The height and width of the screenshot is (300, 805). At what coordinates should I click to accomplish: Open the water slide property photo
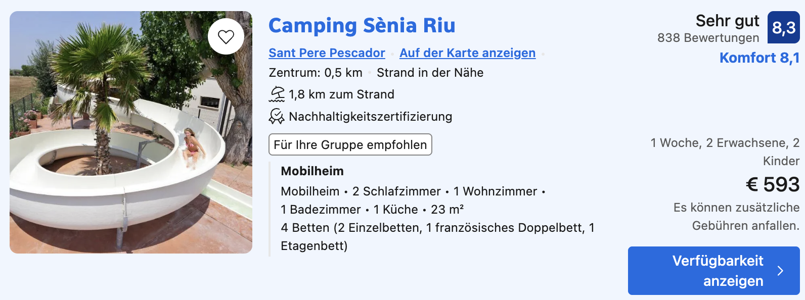click(x=131, y=132)
